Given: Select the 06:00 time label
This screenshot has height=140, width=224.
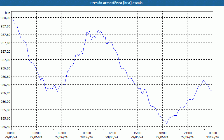Looking at the screenshot, I should (62, 133).
